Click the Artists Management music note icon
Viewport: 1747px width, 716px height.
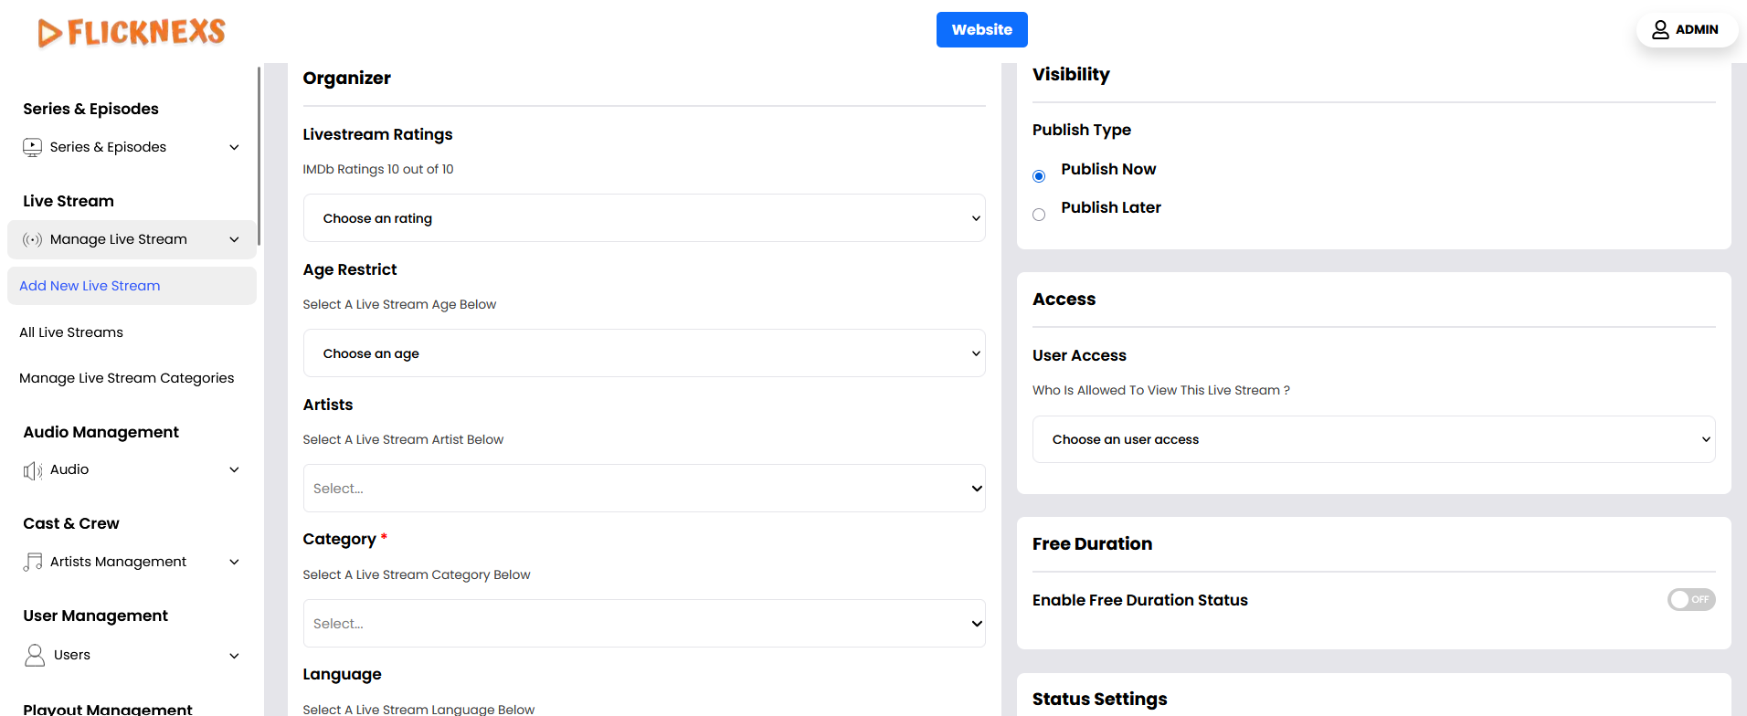point(33,562)
